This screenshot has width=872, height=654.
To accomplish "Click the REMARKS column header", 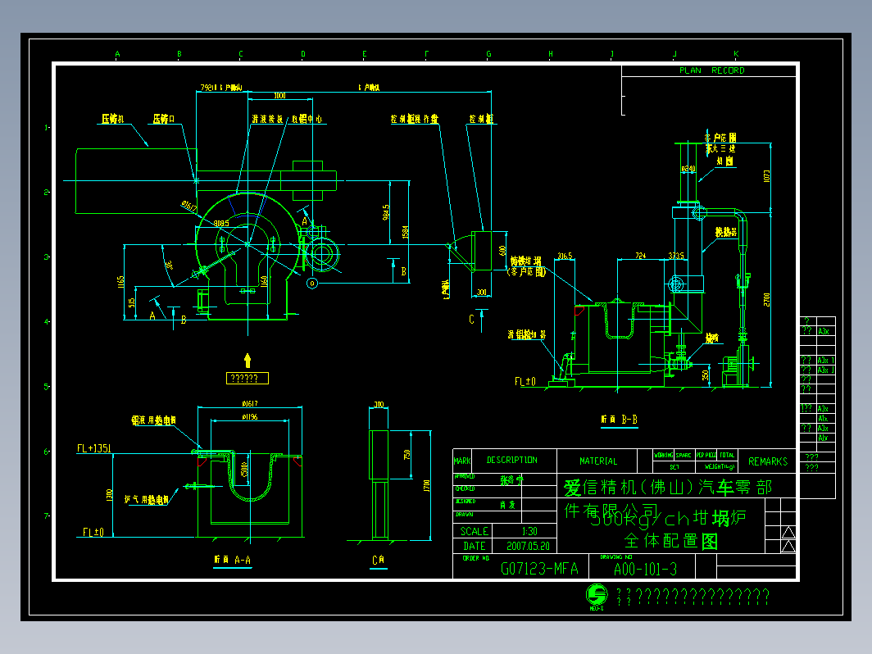I will (x=768, y=461).
